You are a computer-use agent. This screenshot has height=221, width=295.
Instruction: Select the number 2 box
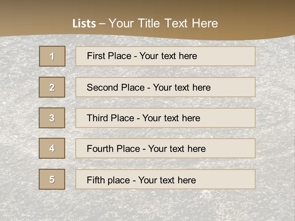pos(52,87)
